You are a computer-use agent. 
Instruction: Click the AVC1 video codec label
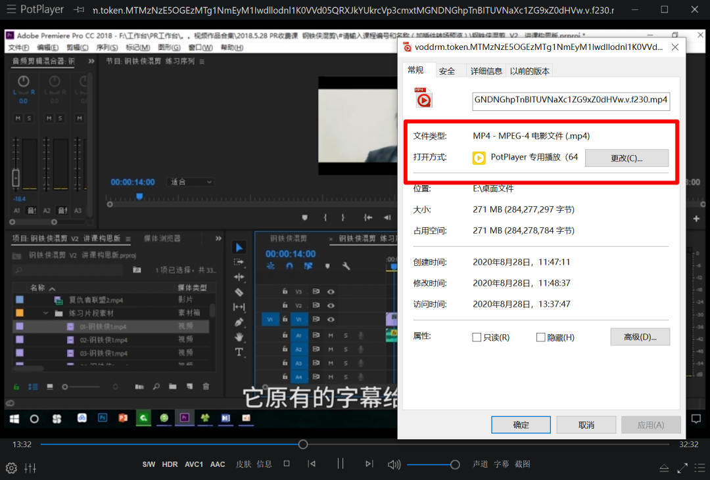[194, 464]
